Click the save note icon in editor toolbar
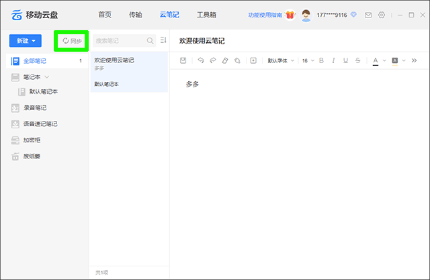 [183, 60]
